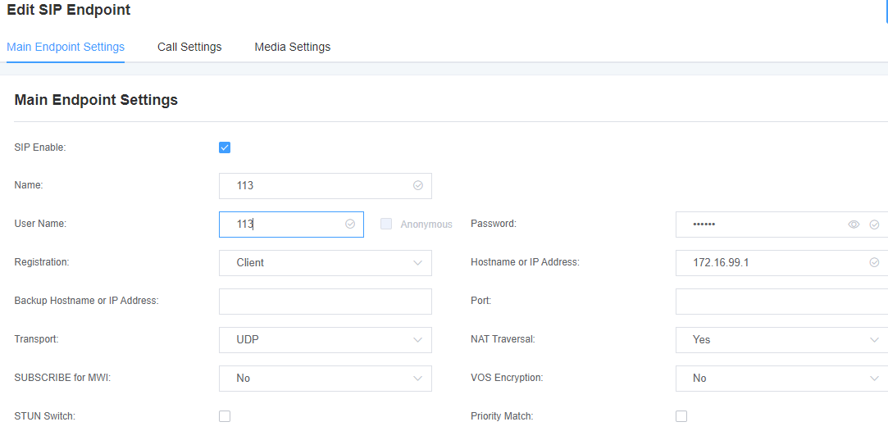
Task: Uncheck the SIP Enable checkbox
Action: point(225,147)
